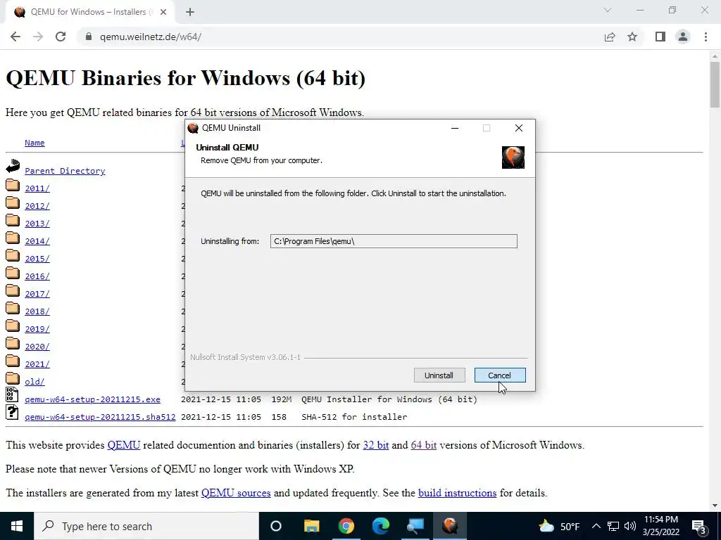This screenshot has height=540, width=721.
Task: Open Chrome side panel
Action: (660, 37)
